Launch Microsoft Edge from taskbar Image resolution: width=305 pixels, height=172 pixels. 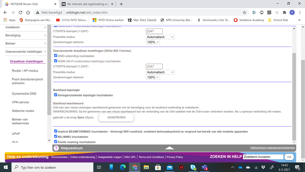123,167
